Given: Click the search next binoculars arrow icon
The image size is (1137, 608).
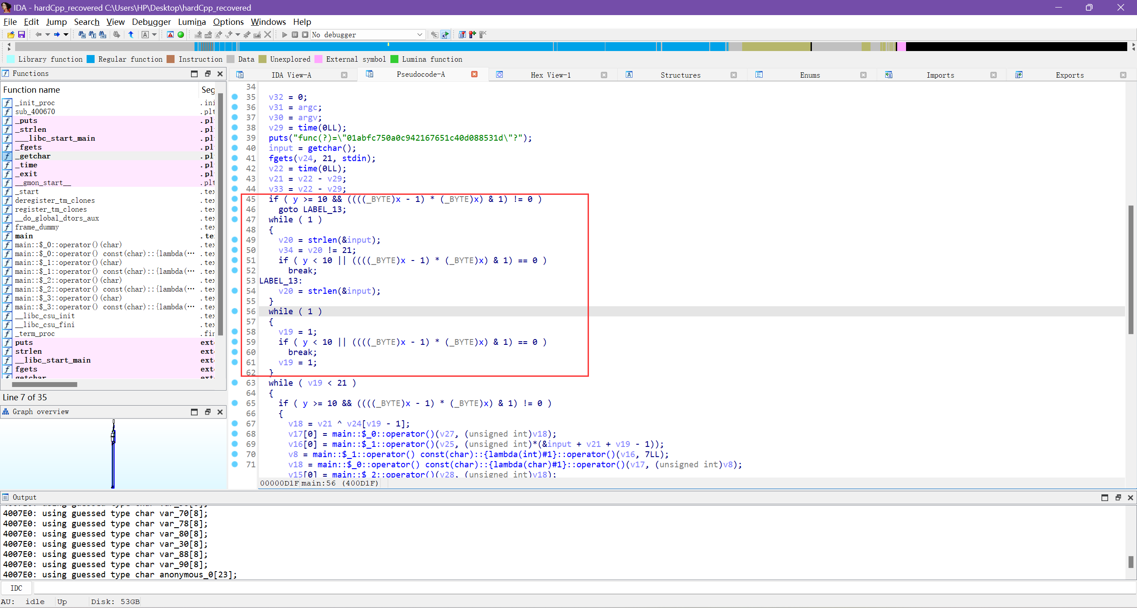Looking at the screenshot, I should tap(116, 35).
